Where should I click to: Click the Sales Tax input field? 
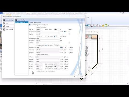tap(39, 30)
